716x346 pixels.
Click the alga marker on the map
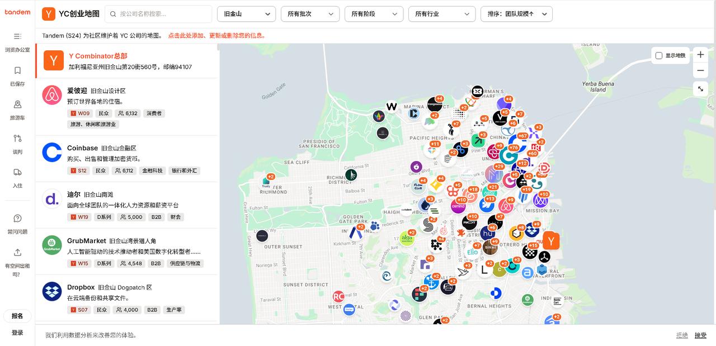[x=407, y=239]
